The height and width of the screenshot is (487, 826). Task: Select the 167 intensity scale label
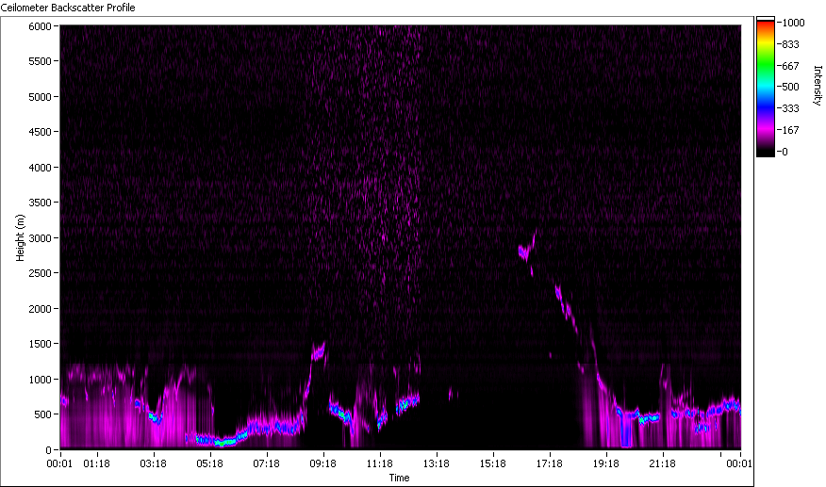click(790, 130)
